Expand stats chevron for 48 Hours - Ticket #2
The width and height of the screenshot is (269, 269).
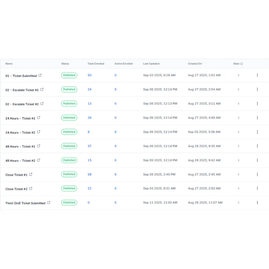[238, 160]
